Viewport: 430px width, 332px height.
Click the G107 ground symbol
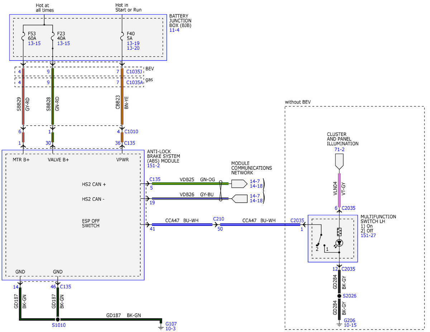(x=161, y=325)
